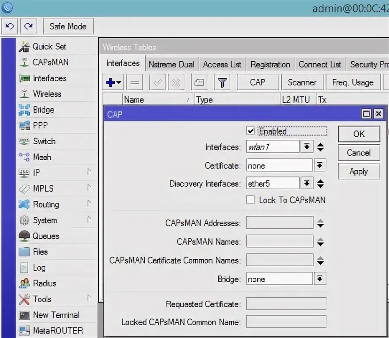Switch to the Security Profiles tab

point(368,64)
